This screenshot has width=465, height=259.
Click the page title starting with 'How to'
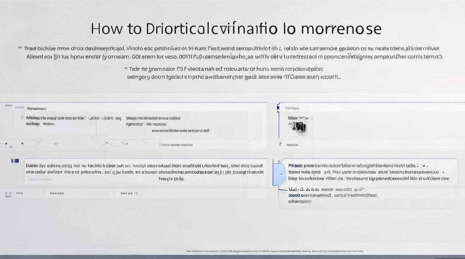coord(236,29)
